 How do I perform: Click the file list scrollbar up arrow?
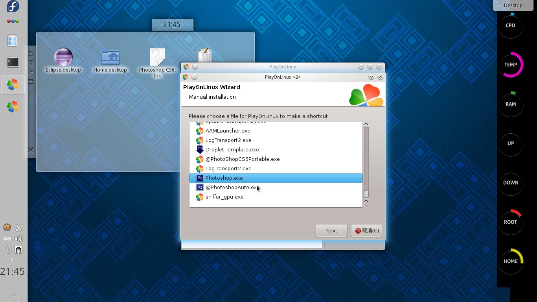coord(366,124)
